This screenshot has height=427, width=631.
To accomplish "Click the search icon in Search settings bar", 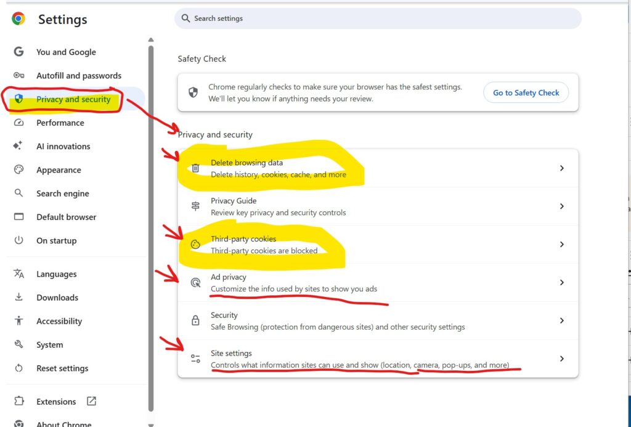I will [185, 18].
